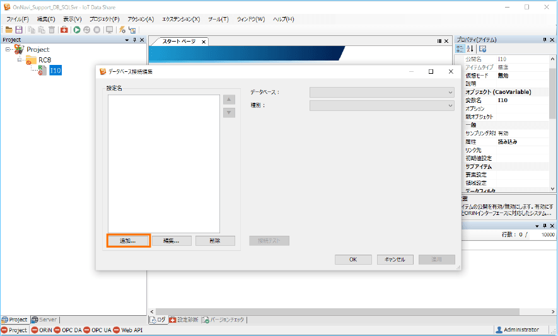
Task: Click the open folder toolbar icon
Action: 9,30
